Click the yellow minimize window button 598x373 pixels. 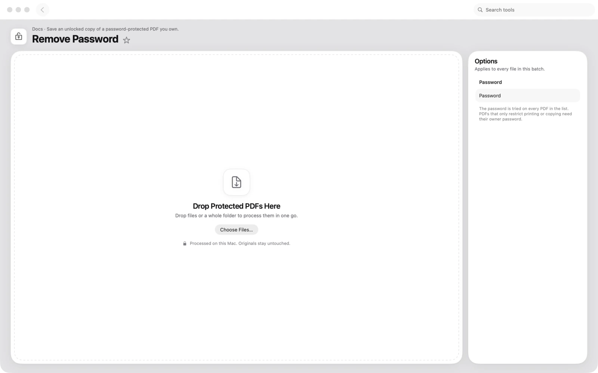point(18,10)
